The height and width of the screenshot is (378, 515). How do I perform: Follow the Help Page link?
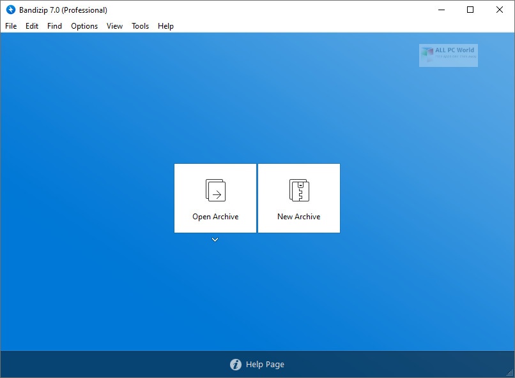(x=265, y=365)
